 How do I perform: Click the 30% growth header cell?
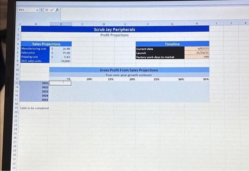click(x=173, y=79)
